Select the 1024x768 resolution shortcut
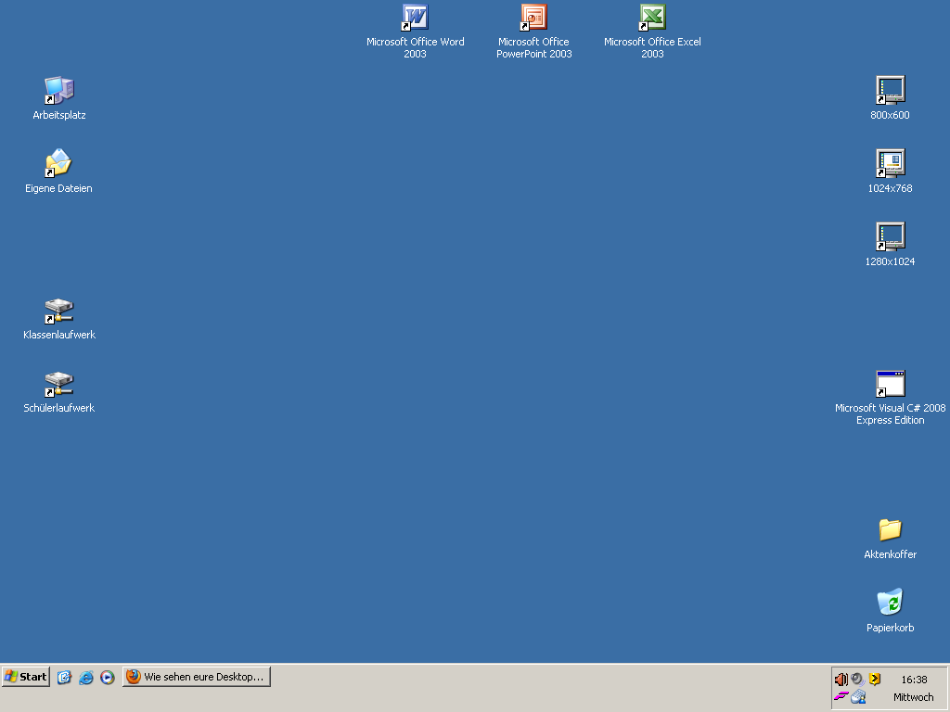The width and height of the screenshot is (950, 712). [x=890, y=164]
